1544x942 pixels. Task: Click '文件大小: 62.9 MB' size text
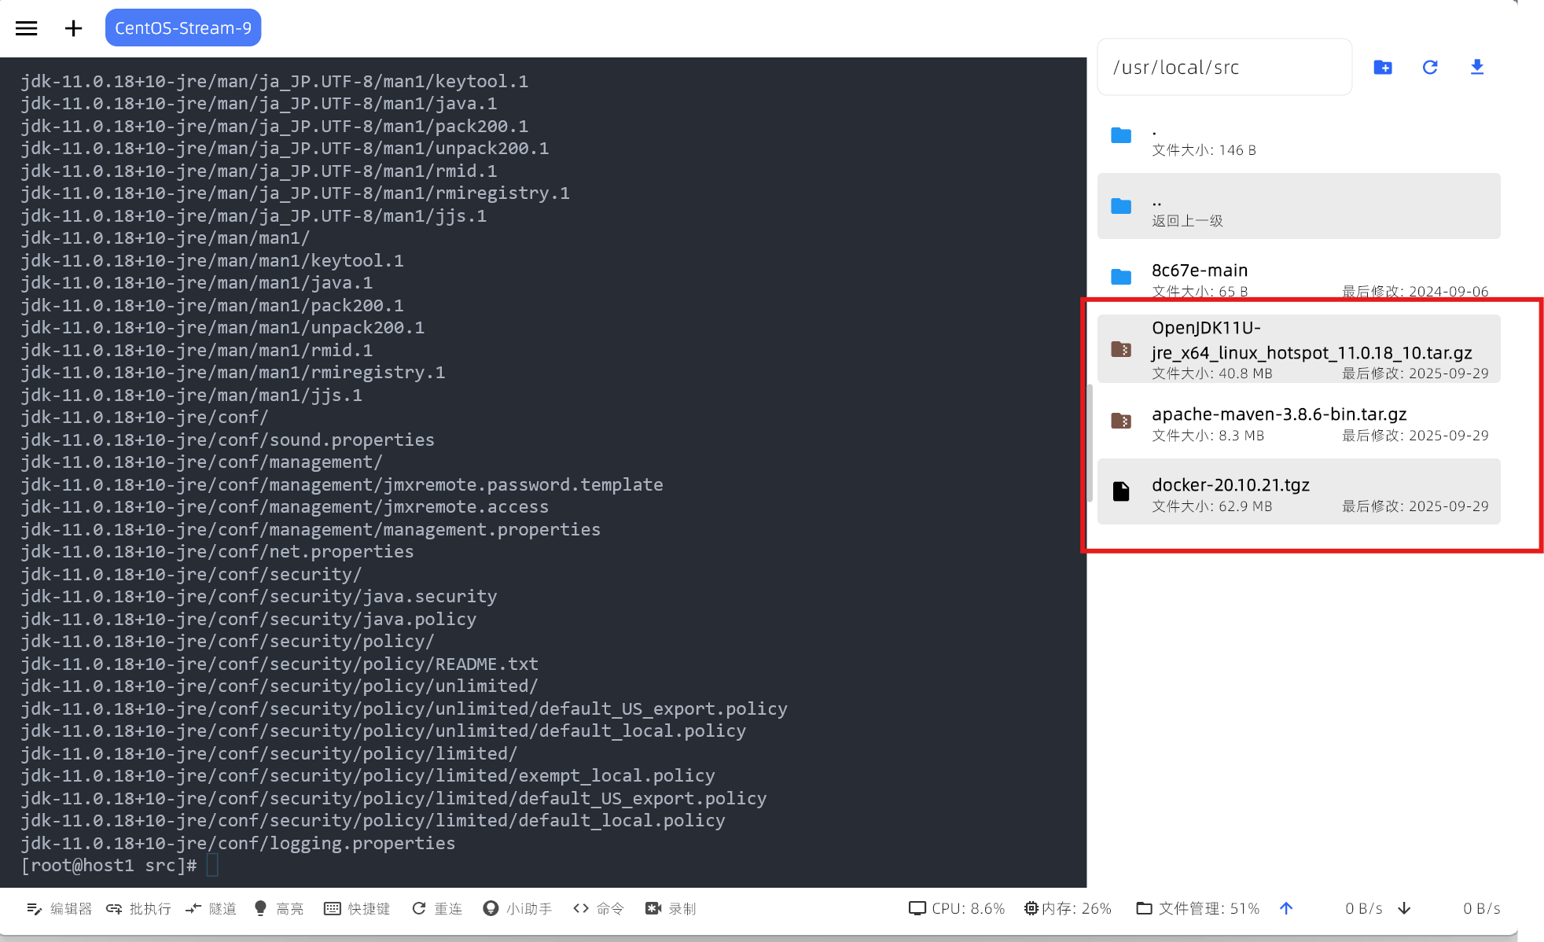tap(1211, 506)
